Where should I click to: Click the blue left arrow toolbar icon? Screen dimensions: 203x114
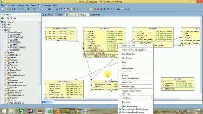pyautogui.click(x=125, y=9)
